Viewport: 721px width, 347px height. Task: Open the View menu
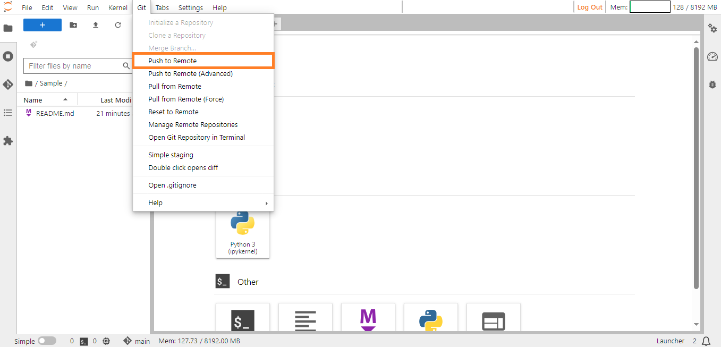tap(70, 7)
